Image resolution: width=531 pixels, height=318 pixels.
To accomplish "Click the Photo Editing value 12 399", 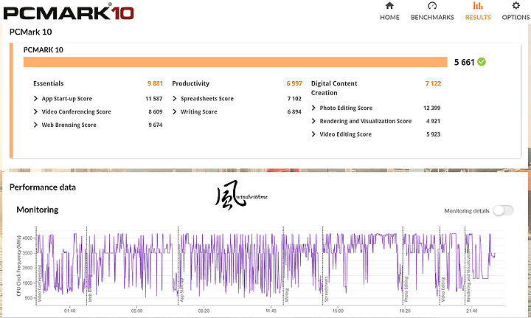I will tap(431, 108).
